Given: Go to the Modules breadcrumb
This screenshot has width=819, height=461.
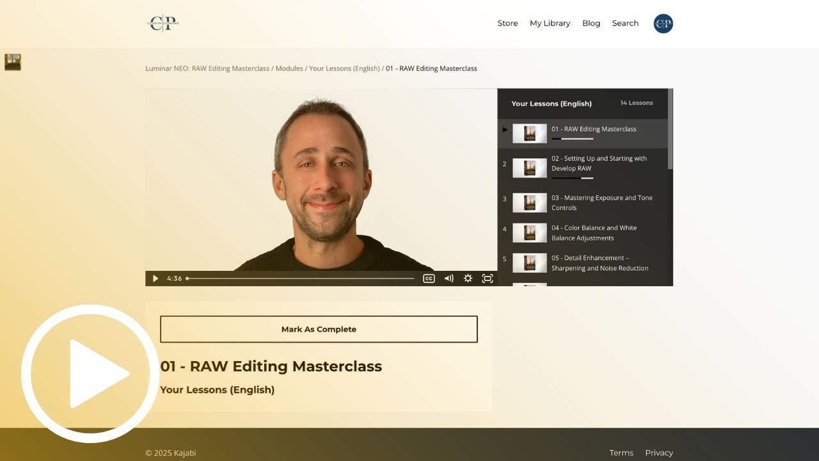Looking at the screenshot, I should click(x=289, y=69).
